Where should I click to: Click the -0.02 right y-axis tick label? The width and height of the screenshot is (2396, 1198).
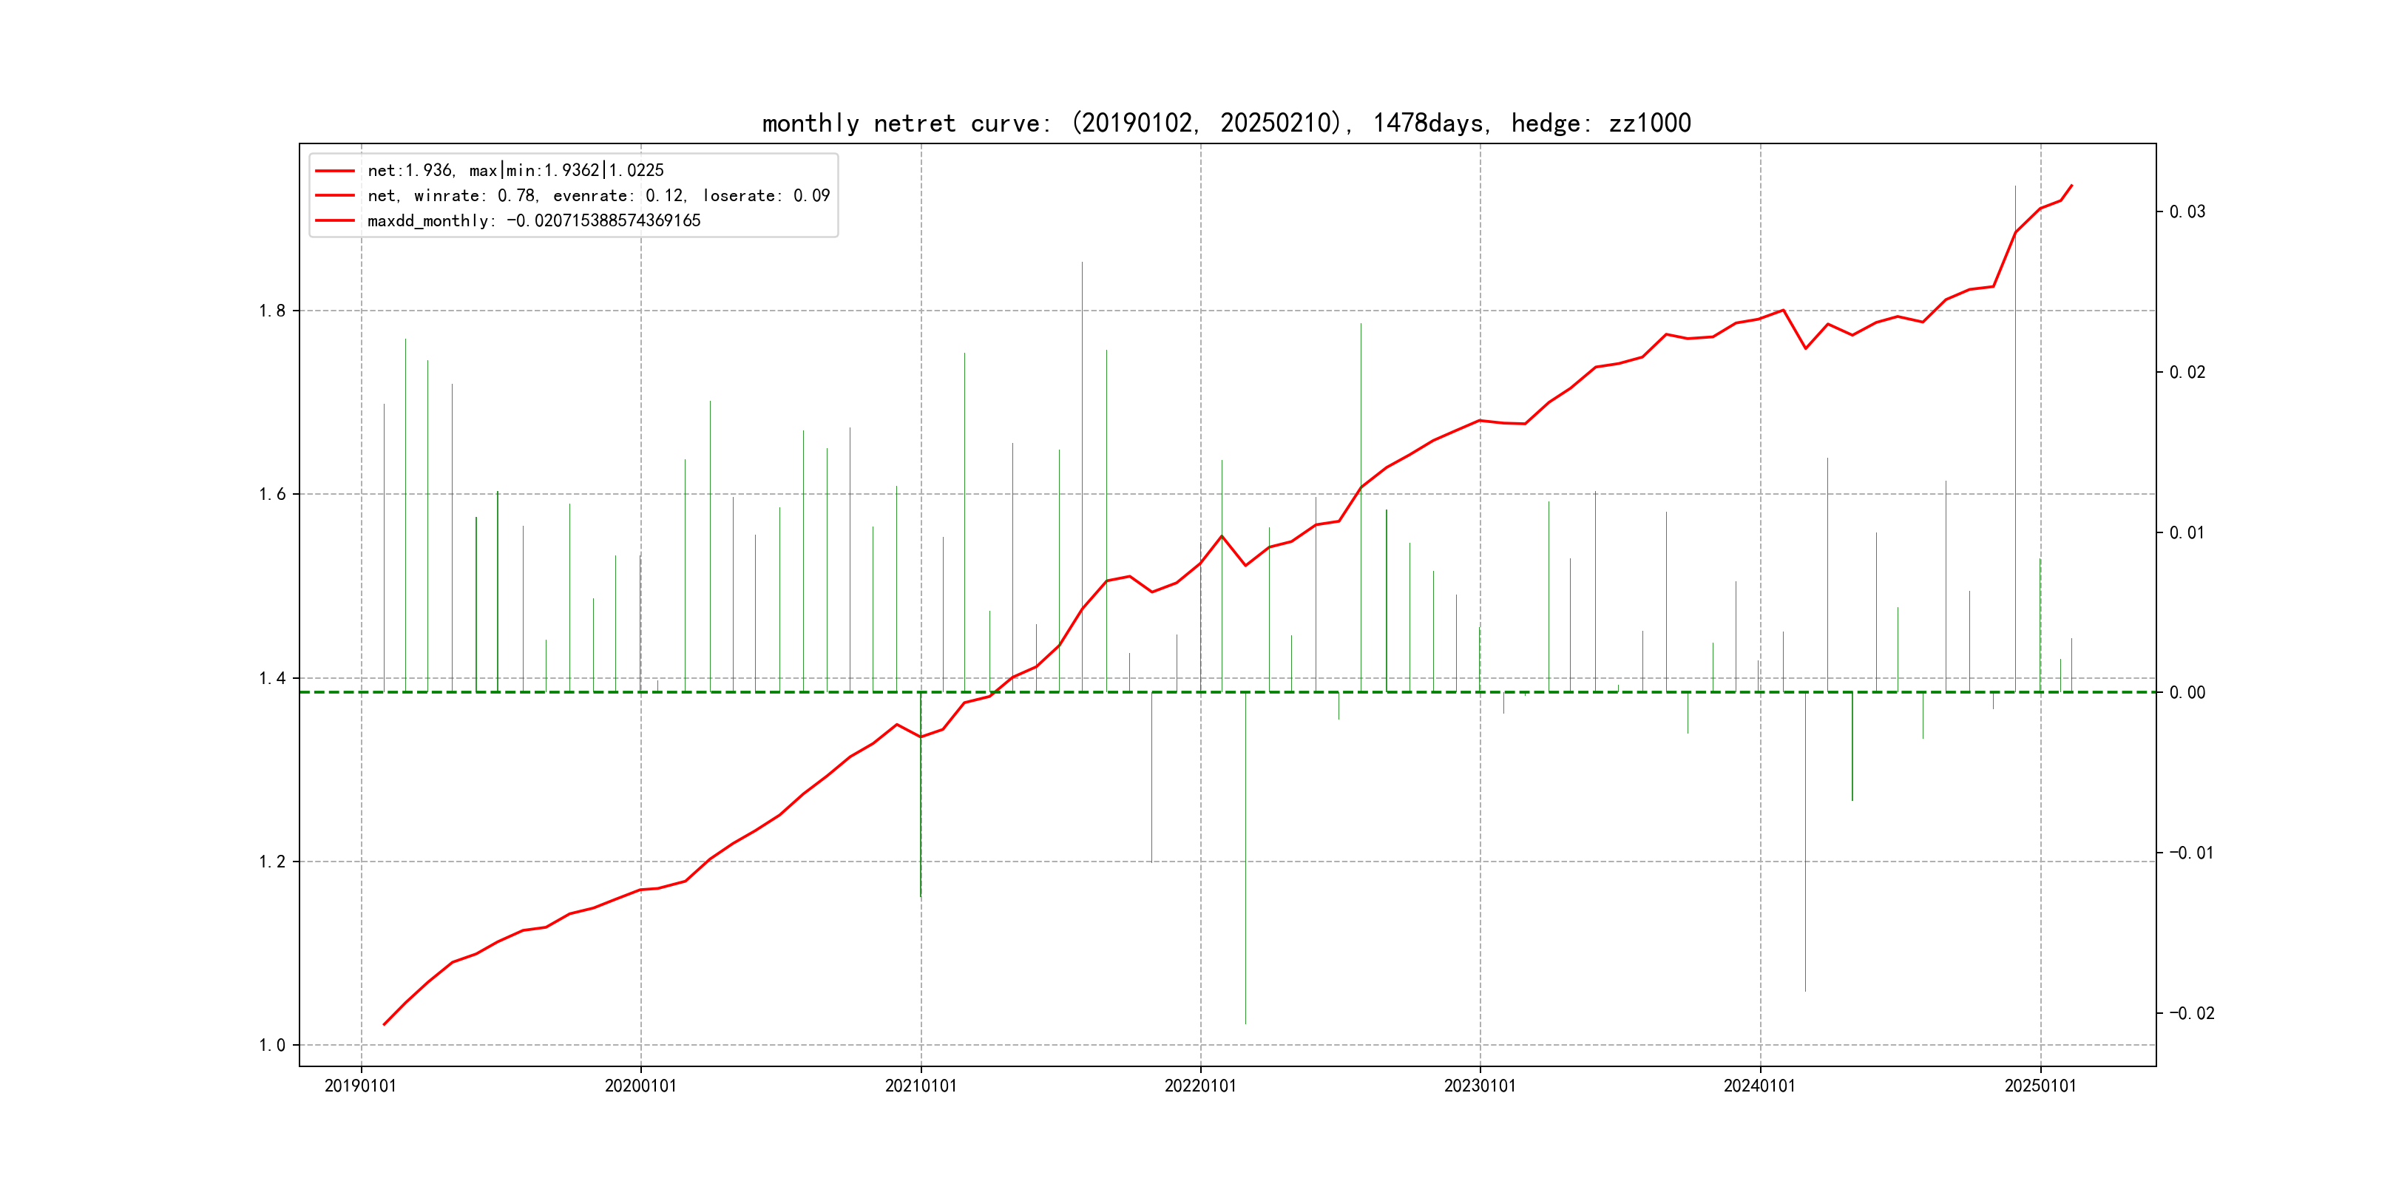(2193, 1013)
